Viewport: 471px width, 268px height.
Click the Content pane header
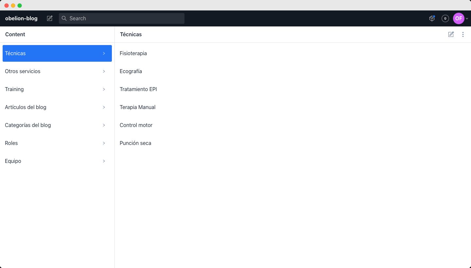[15, 34]
